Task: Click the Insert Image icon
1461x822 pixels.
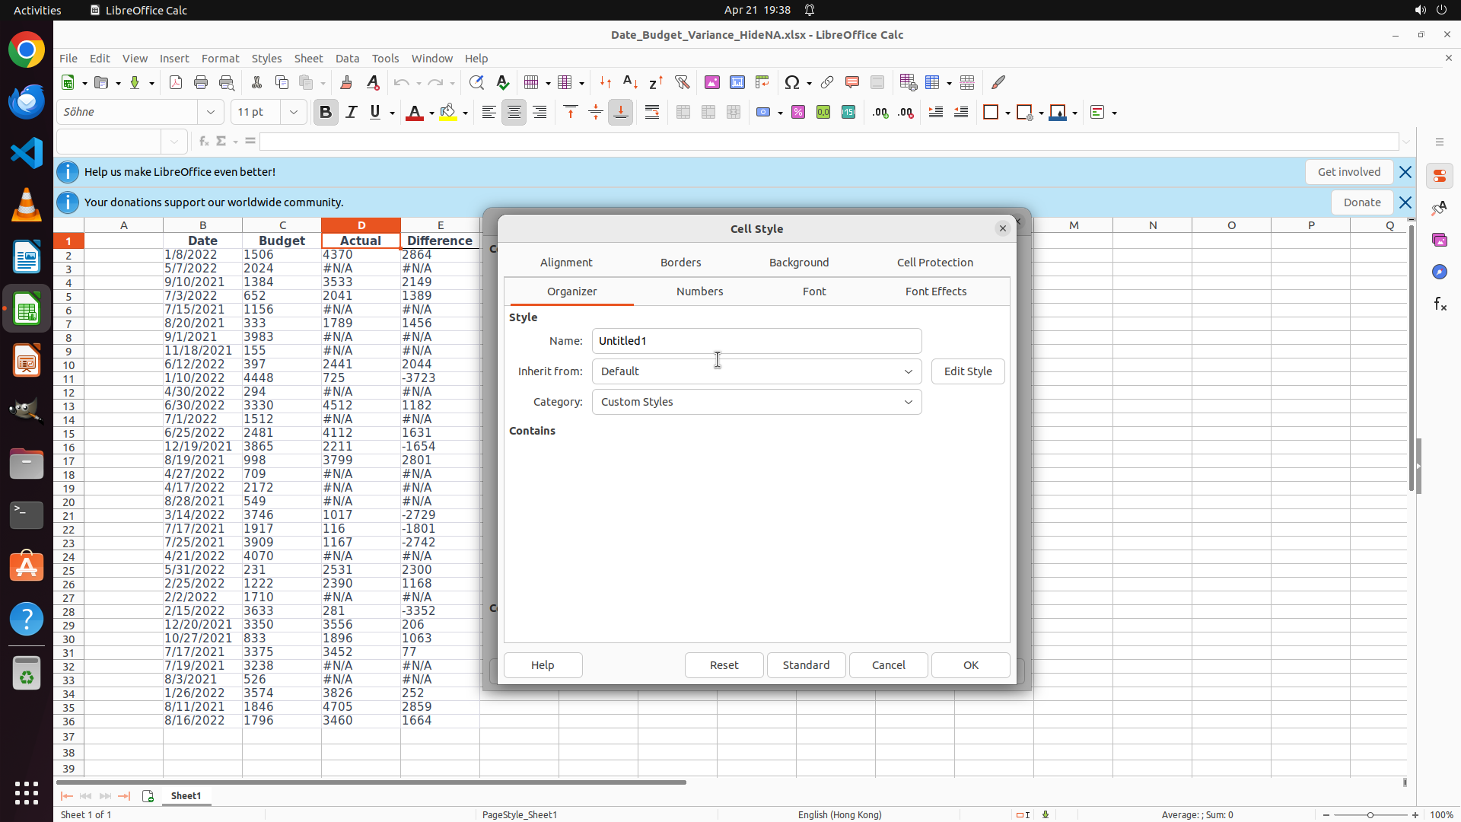Action: point(712,82)
